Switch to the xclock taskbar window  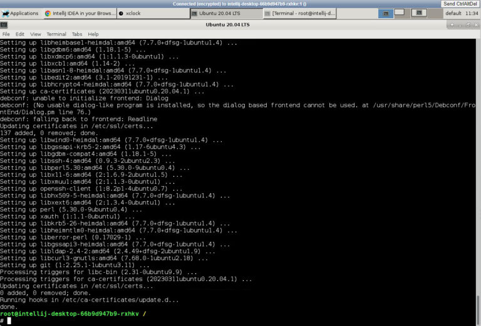(x=153, y=14)
